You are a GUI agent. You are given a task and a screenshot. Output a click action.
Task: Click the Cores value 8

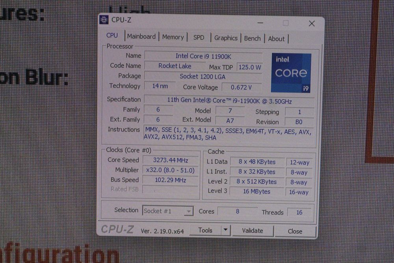(x=238, y=211)
